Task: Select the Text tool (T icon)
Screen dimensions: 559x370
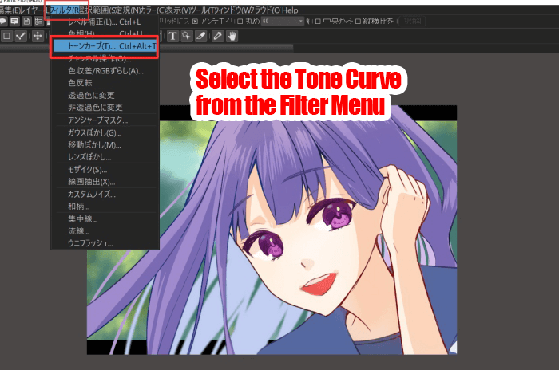Action: [x=173, y=36]
